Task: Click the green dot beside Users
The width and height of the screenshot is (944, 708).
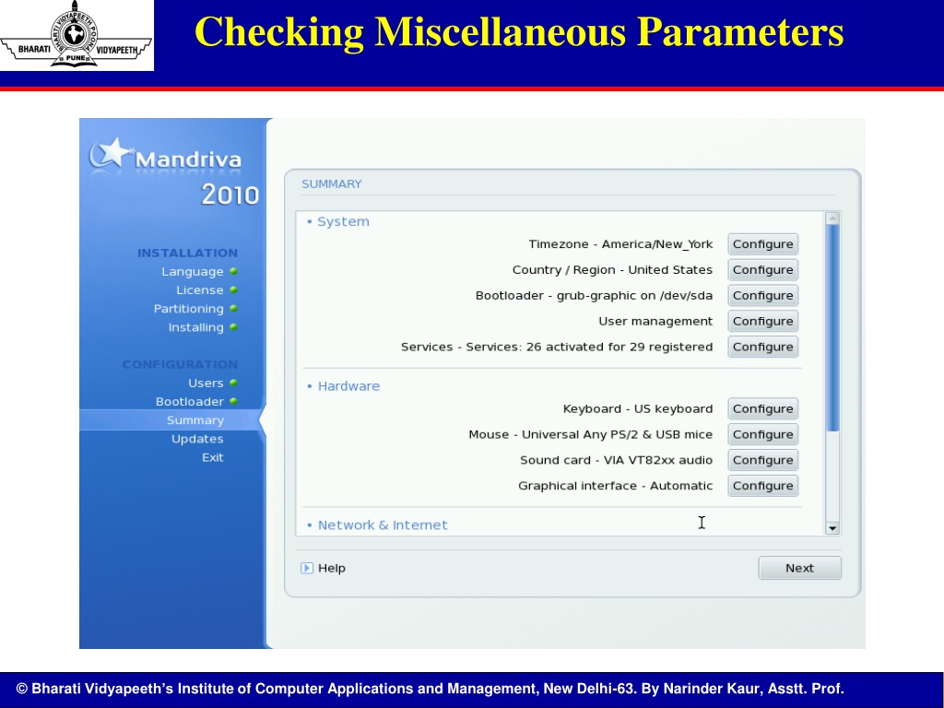Action: point(233,383)
